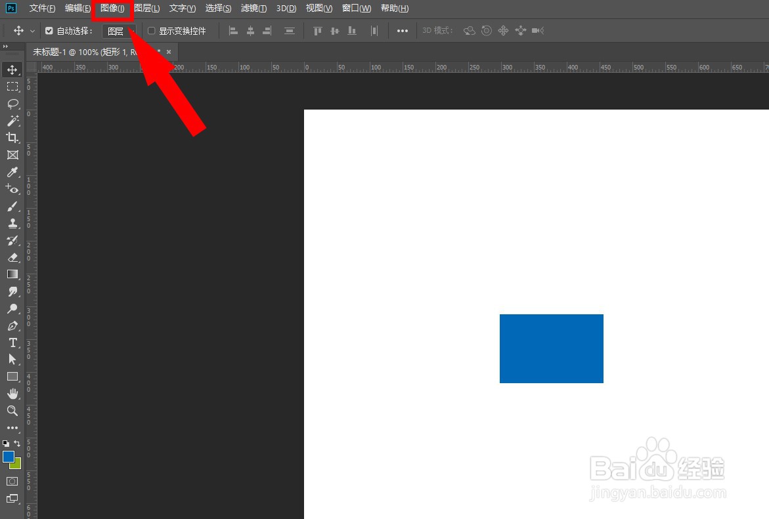The image size is (769, 519).
Task: Open the 文件(F) menu
Action: 42,9
